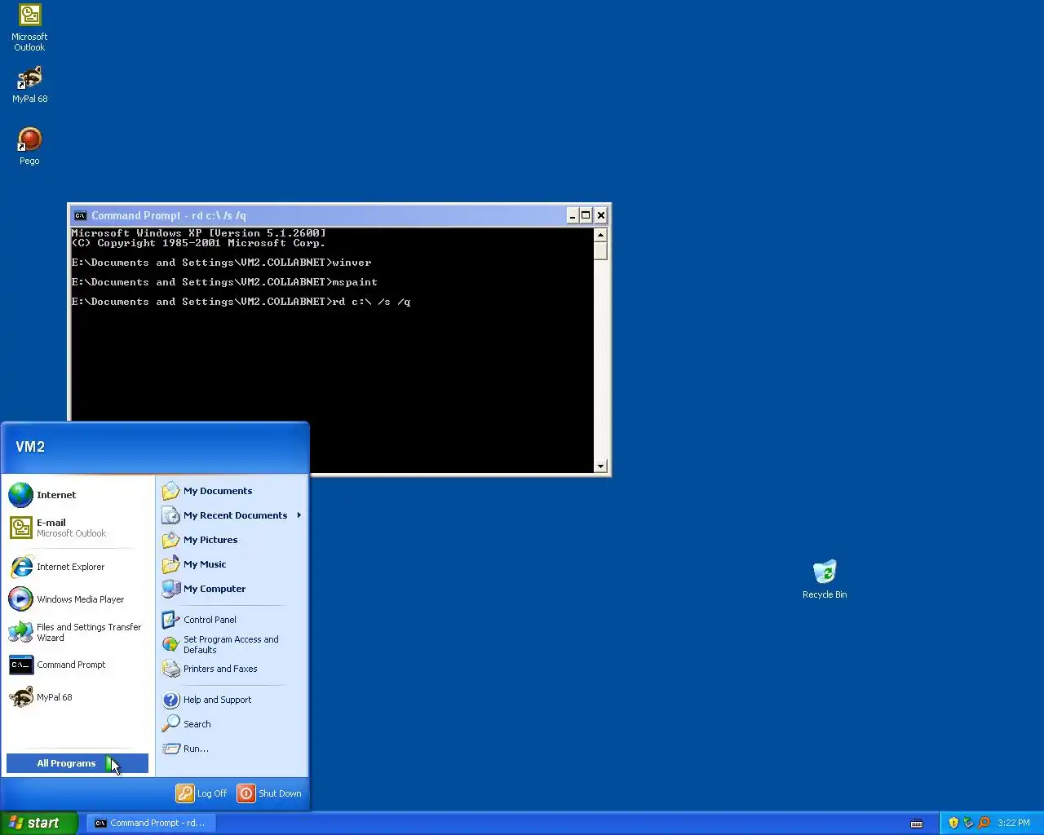Open Files and Settings Transfer Wizard
Viewport: 1044px width, 835px height.
(x=78, y=632)
